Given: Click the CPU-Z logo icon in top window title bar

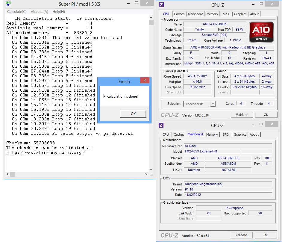Looking at the screenshot, I should pyautogui.click(x=161, y=5).
